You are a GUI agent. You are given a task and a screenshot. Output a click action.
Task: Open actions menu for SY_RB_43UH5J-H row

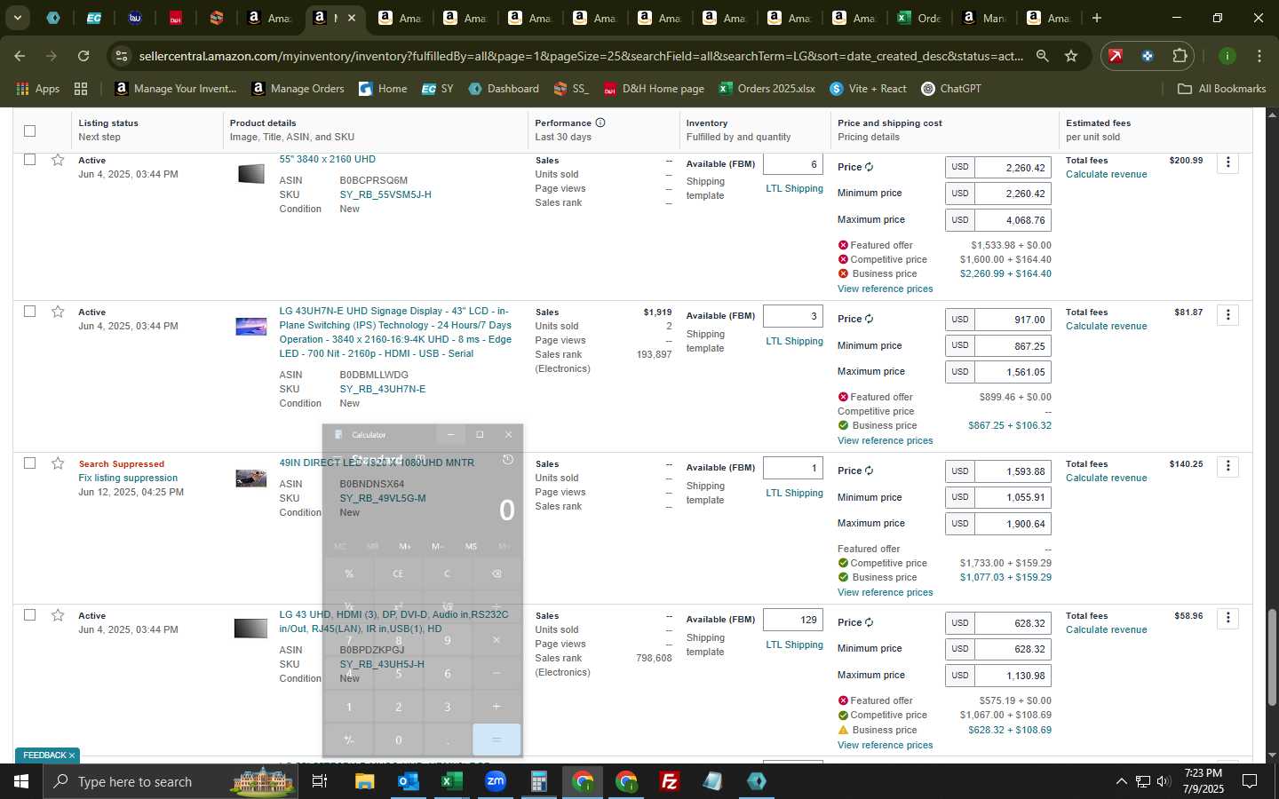tap(1227, 618)
